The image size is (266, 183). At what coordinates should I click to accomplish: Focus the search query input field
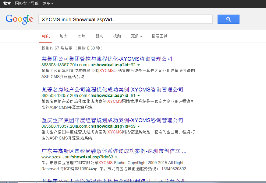[125, 19]
